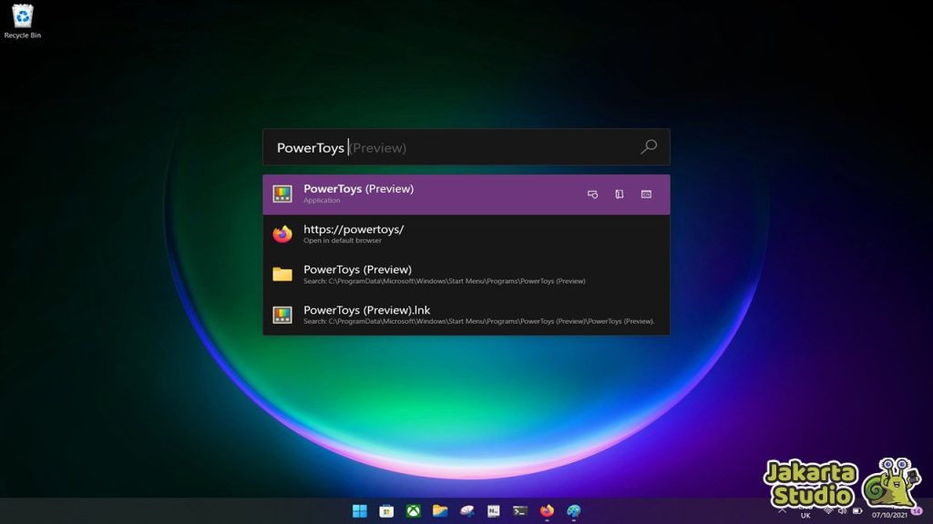The height and width of the screenshot is (524, 933).
Task: Click the battery tray icon
Action: coord(857,510)
